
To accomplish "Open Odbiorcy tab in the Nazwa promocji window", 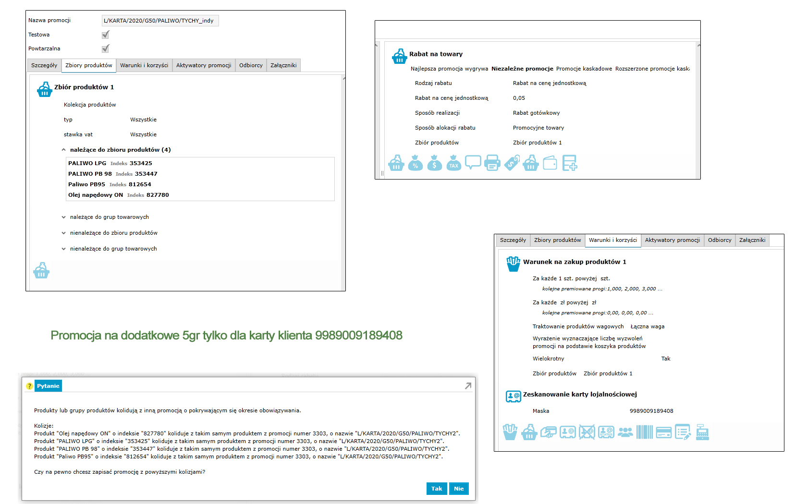I will click(251, 65).
